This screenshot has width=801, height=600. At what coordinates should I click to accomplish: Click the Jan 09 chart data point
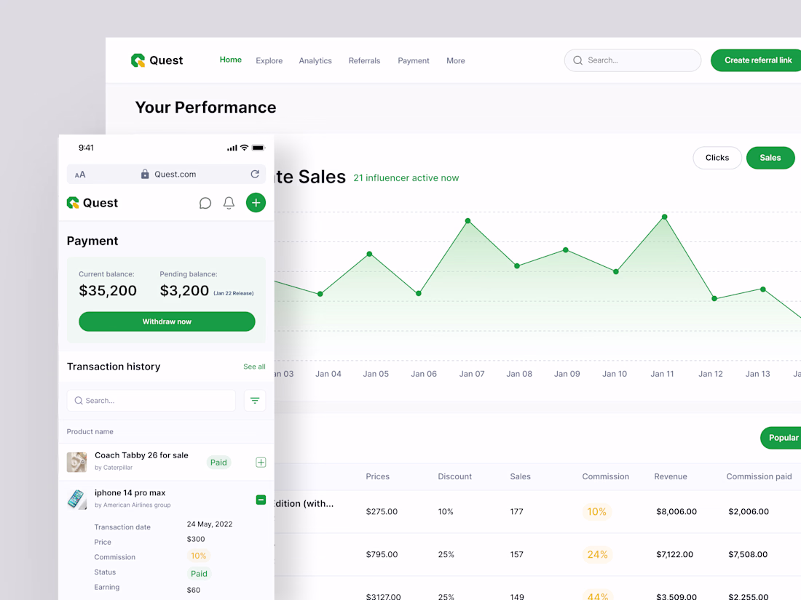coord(566,250)
